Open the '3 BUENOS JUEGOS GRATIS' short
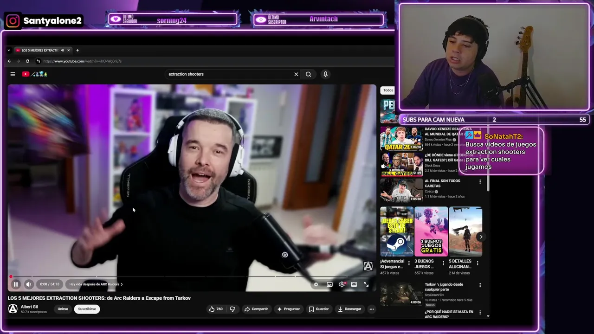 point(431,231)
